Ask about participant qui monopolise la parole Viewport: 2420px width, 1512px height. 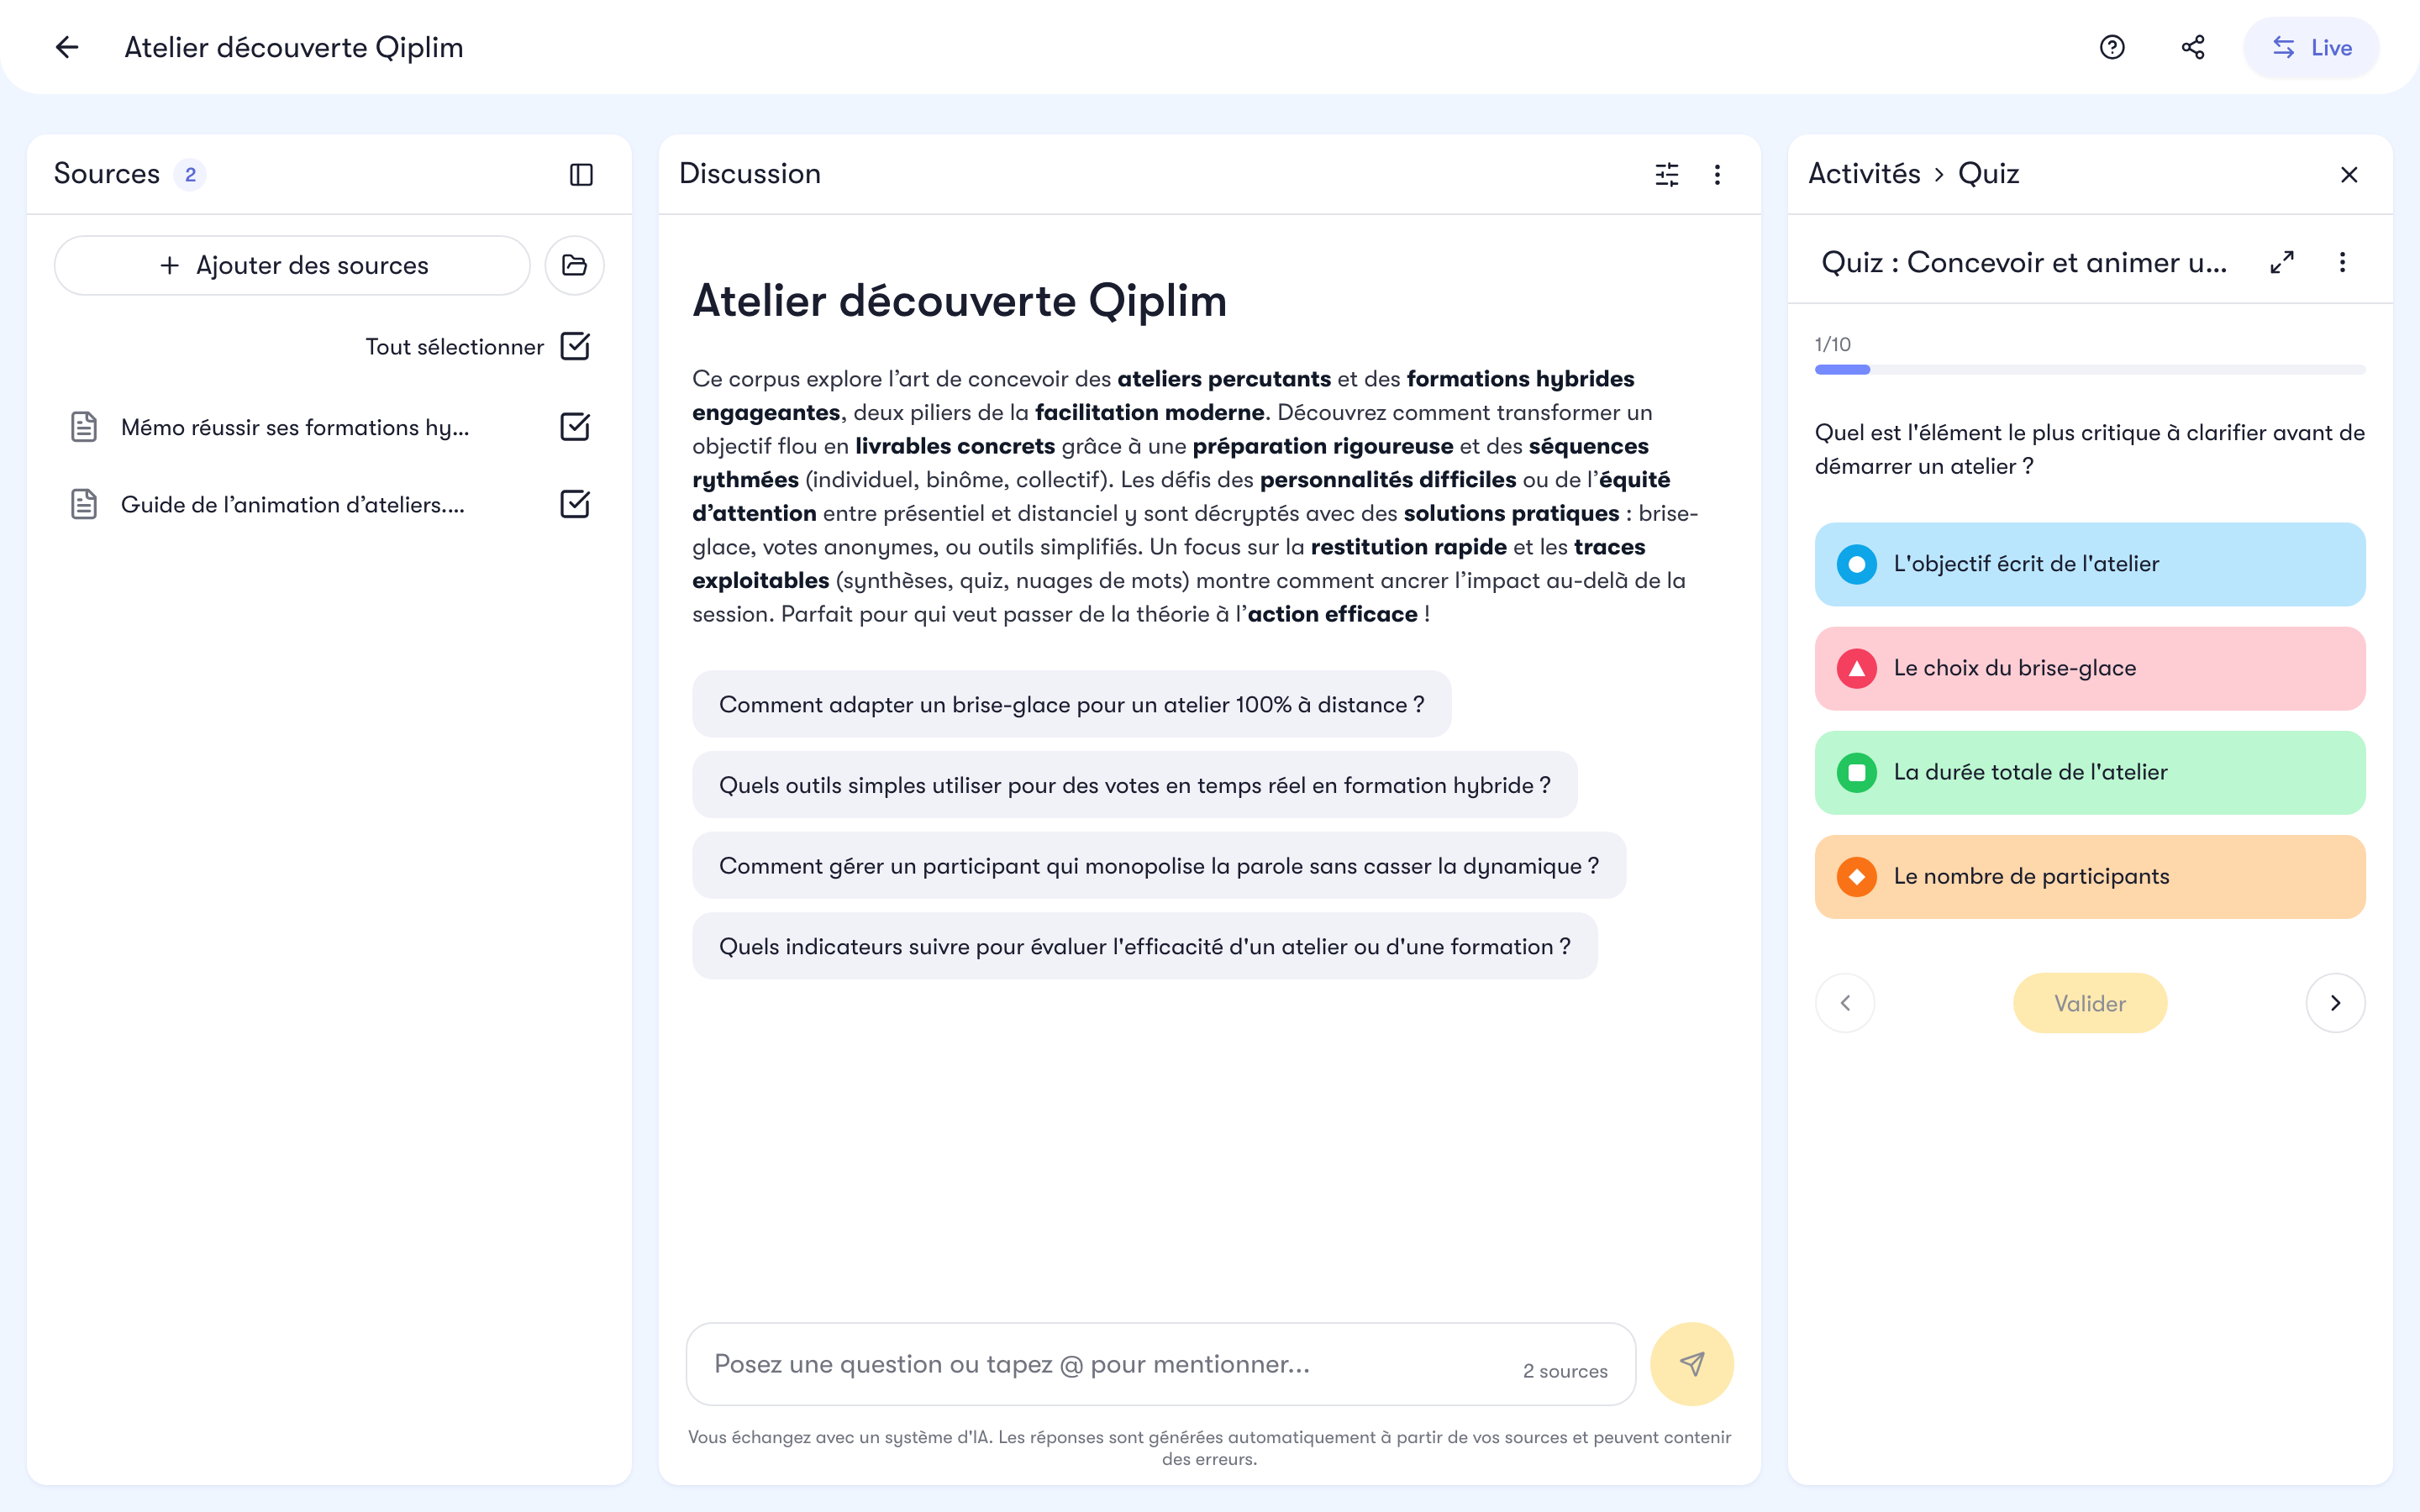coord(1159,866)
